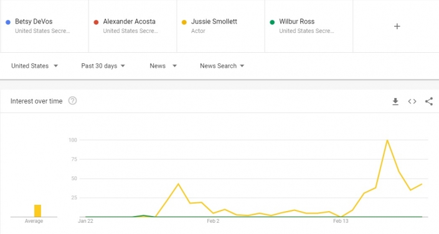Share the Interest over time chart
The height and width of the screenshot is (234, 439).
pyautogui.click(x=429, y=101)
